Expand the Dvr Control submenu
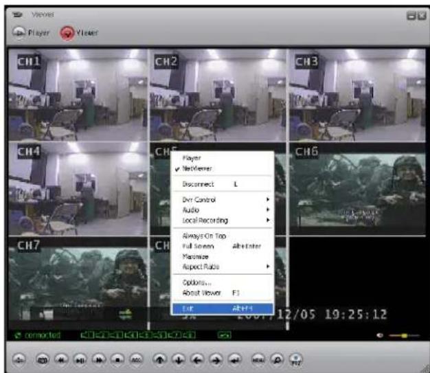Viewport: 430px width, 373px height. coord(222,200)
